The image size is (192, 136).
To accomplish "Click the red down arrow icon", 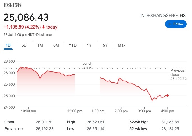I will pos(44,27).
